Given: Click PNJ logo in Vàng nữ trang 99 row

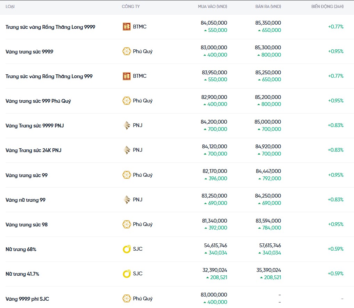Looking at the screenshot, I should point(127,200).
